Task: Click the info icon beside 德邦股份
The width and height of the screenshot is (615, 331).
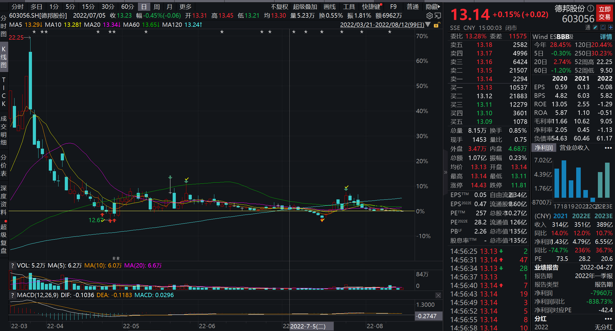Action: 590,8
